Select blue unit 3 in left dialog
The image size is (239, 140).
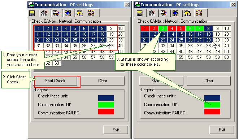(x=57, y=29)
